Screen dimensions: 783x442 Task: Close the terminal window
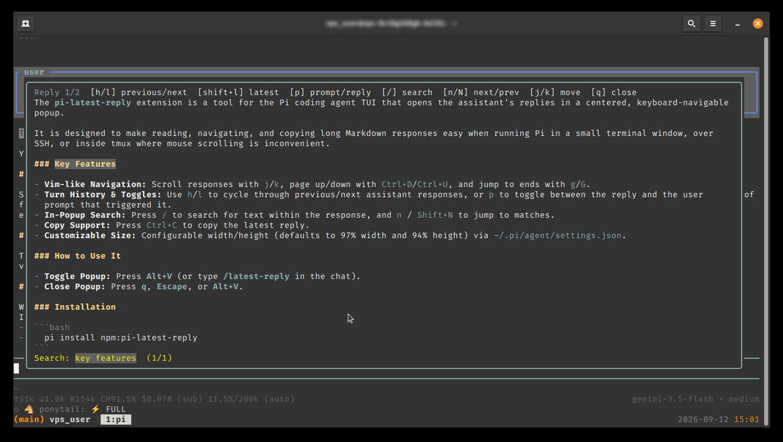point(758,24)
